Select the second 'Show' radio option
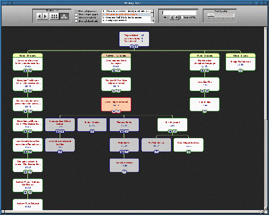Image resolution: width=269 pixels, height=215 pixels. pos(76,15)
